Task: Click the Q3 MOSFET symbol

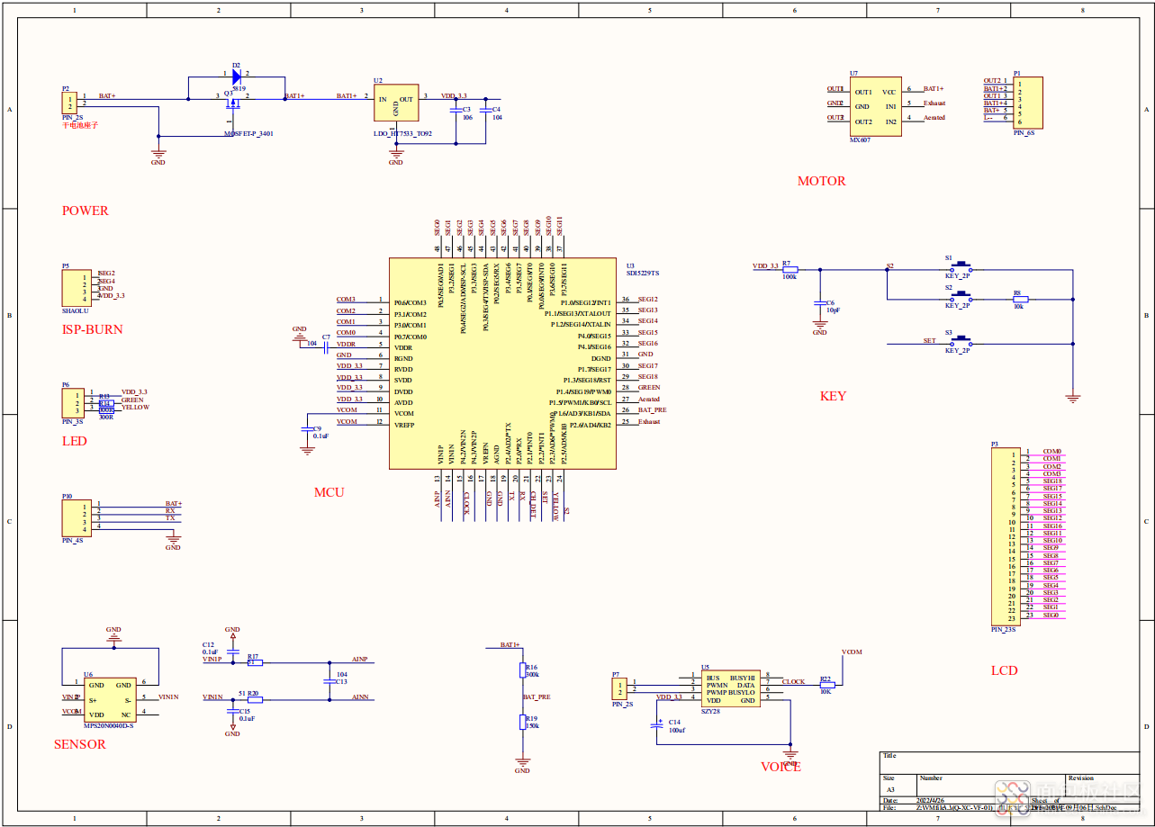Action: (x=231, y=106)
